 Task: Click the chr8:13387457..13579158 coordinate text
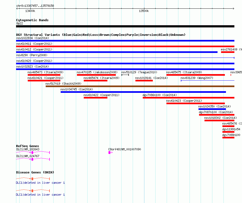tap(35, 6)
